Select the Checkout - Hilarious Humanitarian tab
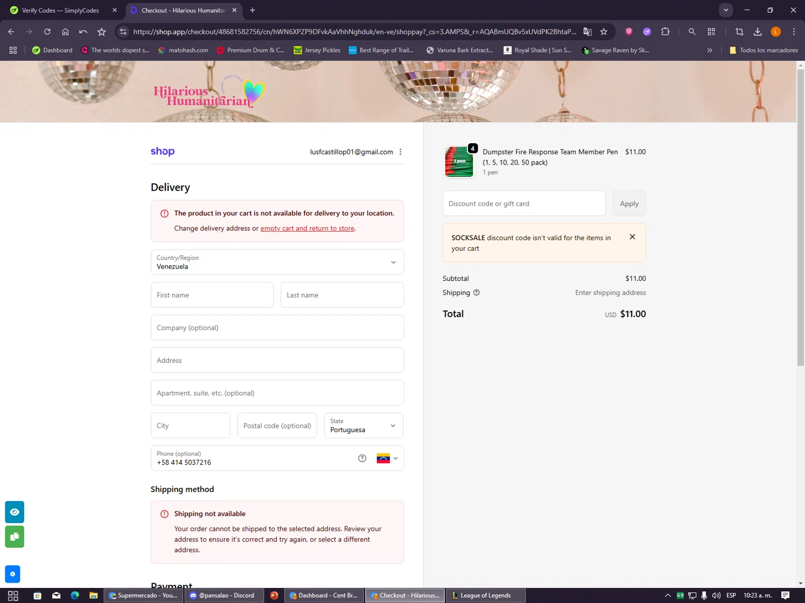Screen dimensions: 805x603 (183, 10)
